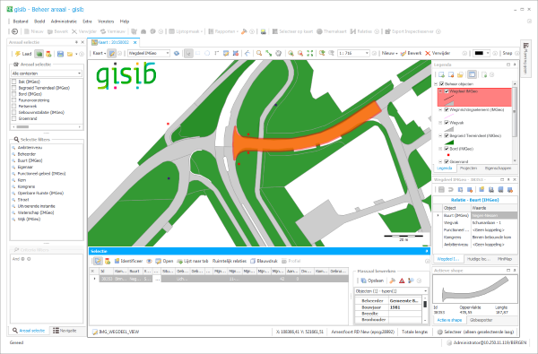Check the Bord (IMGeo) box in Areaal selectie
Image resolution: width=538 pixels, height=354 pixels.
(x=14, y=94)
